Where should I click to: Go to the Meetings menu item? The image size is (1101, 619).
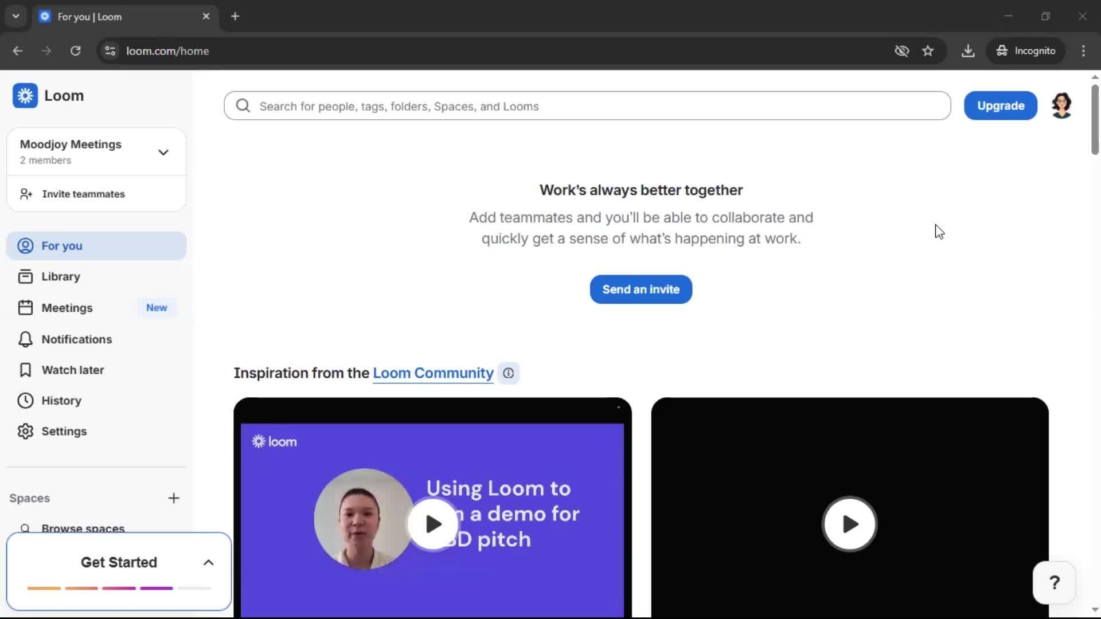(67, 308)
